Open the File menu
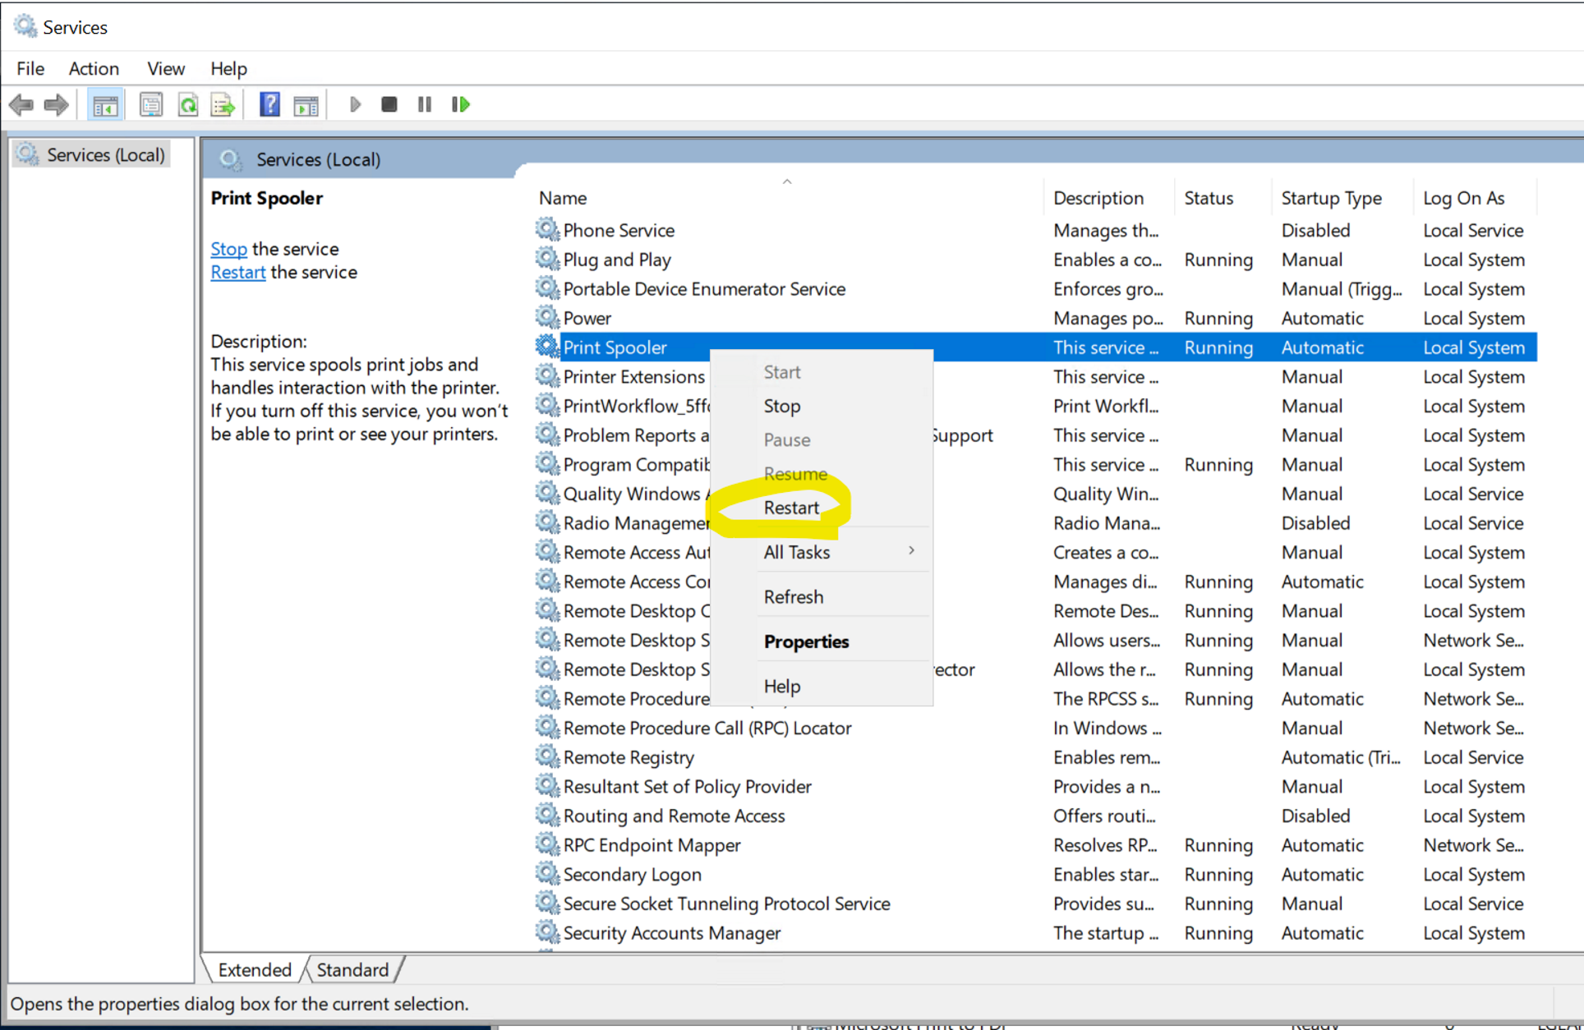Viewport: 1584px width, 1030px height. pyautogui.click(x=30, y=68)
